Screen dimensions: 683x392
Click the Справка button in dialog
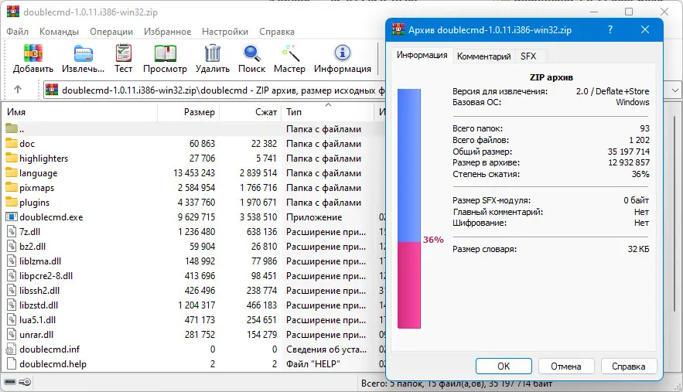point(629,366)
